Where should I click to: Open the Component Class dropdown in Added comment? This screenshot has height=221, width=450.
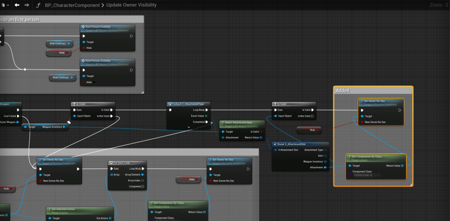pos(363,175)
